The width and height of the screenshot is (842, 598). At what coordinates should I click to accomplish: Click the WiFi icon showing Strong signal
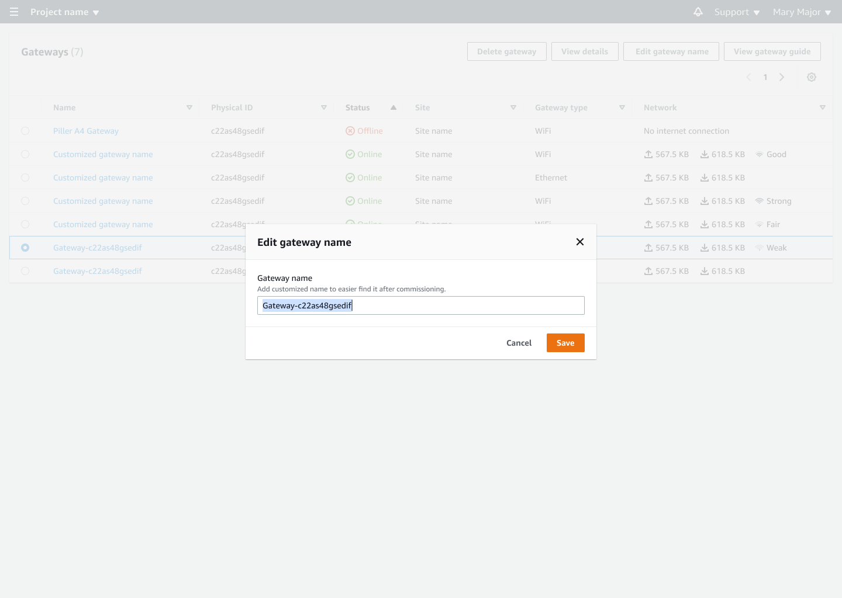tap(758, 201)
